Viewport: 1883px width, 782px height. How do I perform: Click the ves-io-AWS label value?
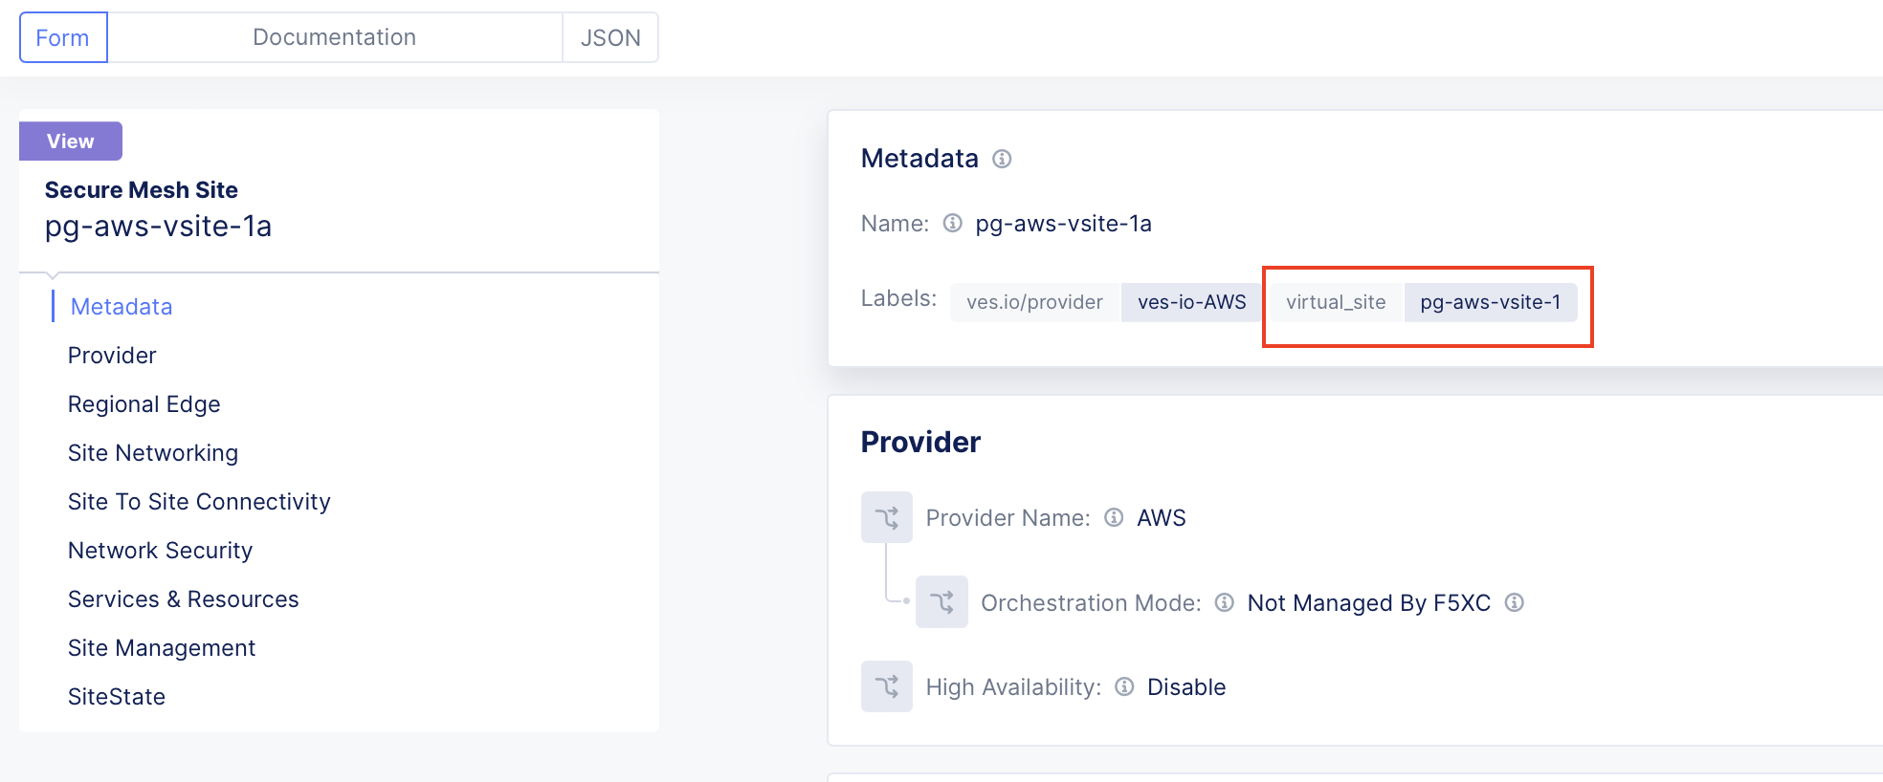1191,302
